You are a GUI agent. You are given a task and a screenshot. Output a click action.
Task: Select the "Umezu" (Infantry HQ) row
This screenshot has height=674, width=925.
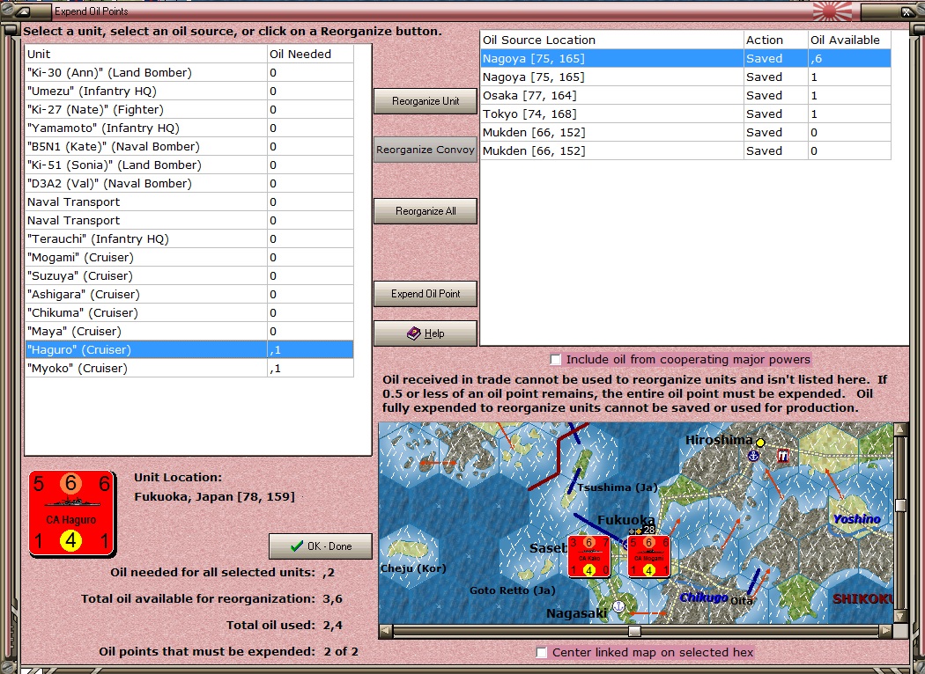[189, 91]
